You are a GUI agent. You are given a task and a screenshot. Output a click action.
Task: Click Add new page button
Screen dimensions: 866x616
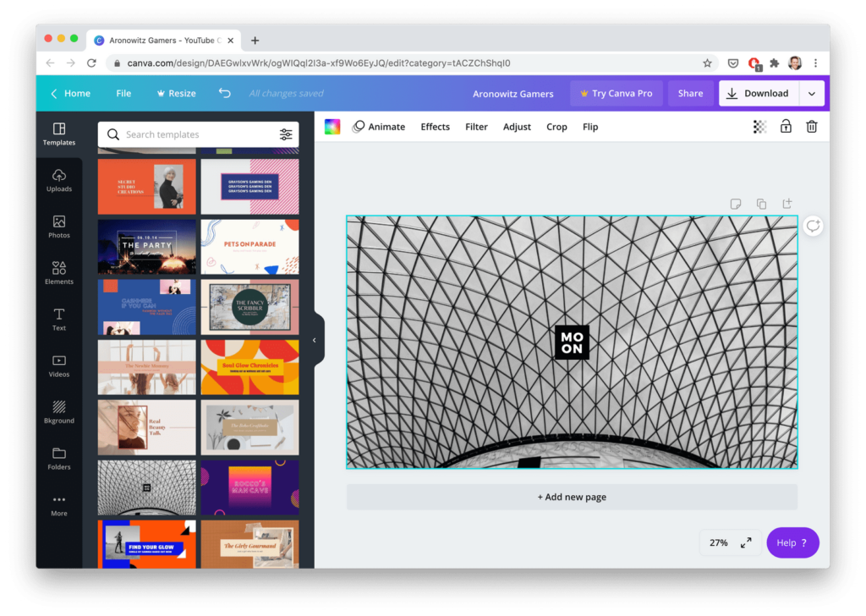tap(572, 497)
